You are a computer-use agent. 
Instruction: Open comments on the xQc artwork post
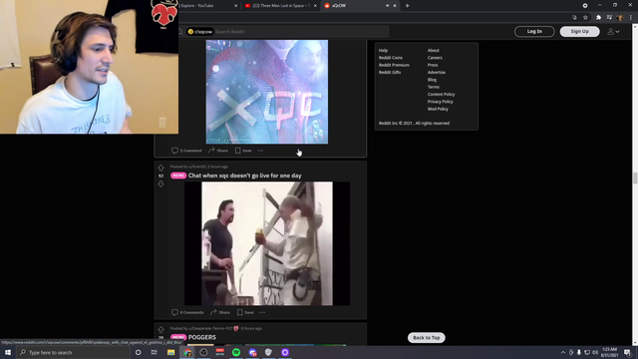(x=186, y=151)
